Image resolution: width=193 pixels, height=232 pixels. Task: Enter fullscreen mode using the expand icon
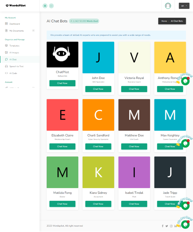[x=51, y=6]
